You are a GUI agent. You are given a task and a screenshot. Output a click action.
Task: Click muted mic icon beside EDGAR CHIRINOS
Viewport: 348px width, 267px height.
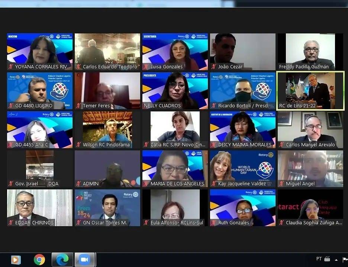point(10,223)
